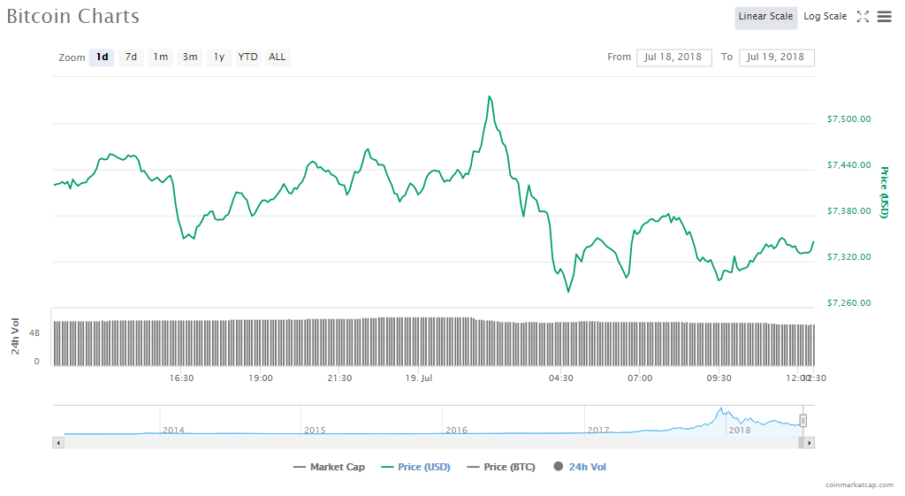
Task: Click the navigator scrollbar right arrow
Action: tap(809, 442)
